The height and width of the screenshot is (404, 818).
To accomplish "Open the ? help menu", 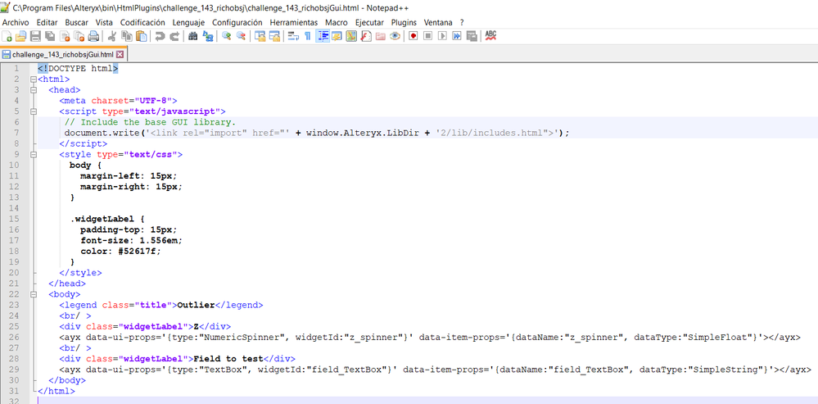I will [462, 22].
